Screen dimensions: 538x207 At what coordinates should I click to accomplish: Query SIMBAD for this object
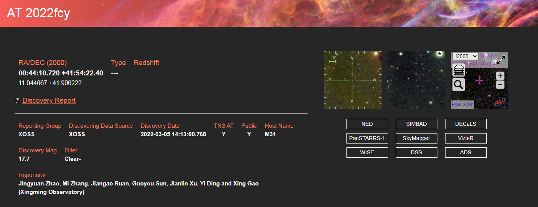pos(416,124)
